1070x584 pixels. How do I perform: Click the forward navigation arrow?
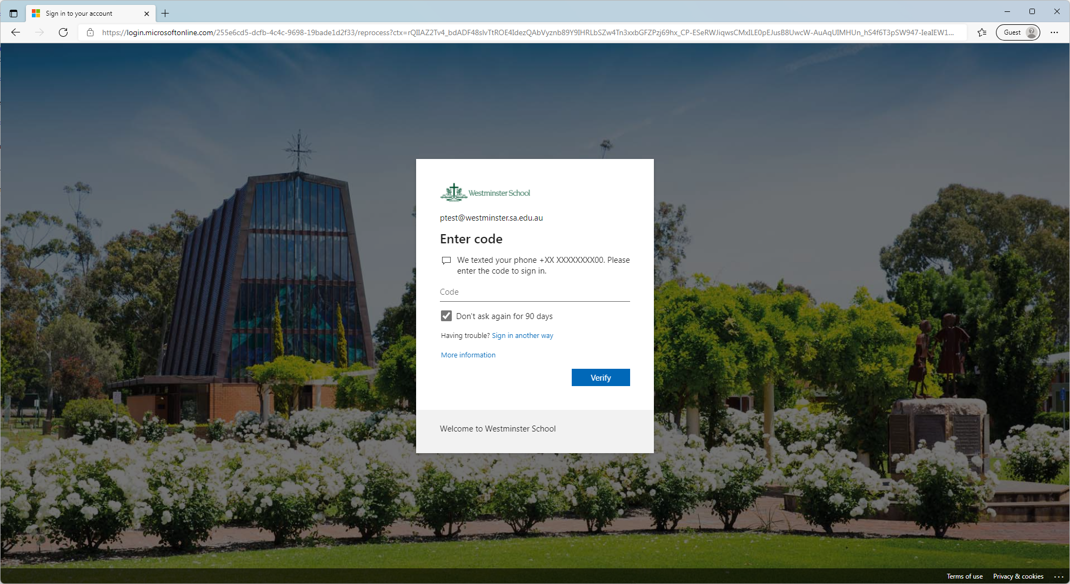(x=39, y=32)
